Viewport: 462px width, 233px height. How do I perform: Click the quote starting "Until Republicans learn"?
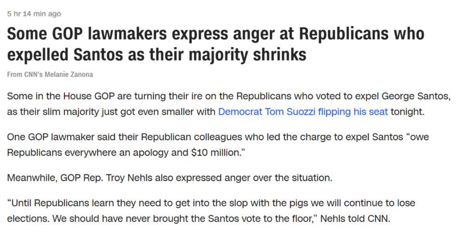click(211, 211)
